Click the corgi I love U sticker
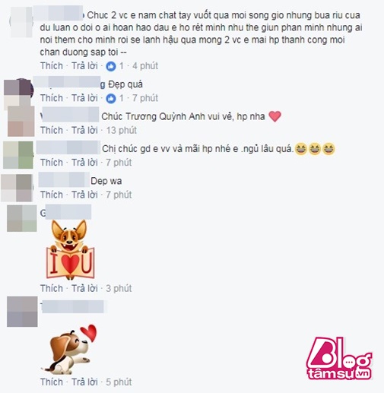The height and width of the screenshot is (393, 384). tap(70, 250)
